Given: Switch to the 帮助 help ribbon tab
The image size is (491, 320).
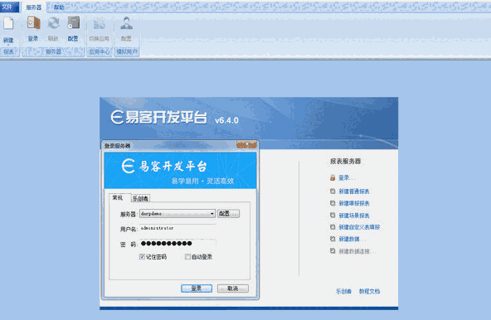Looking at the screenshot, I should click(x=59, y=7).
